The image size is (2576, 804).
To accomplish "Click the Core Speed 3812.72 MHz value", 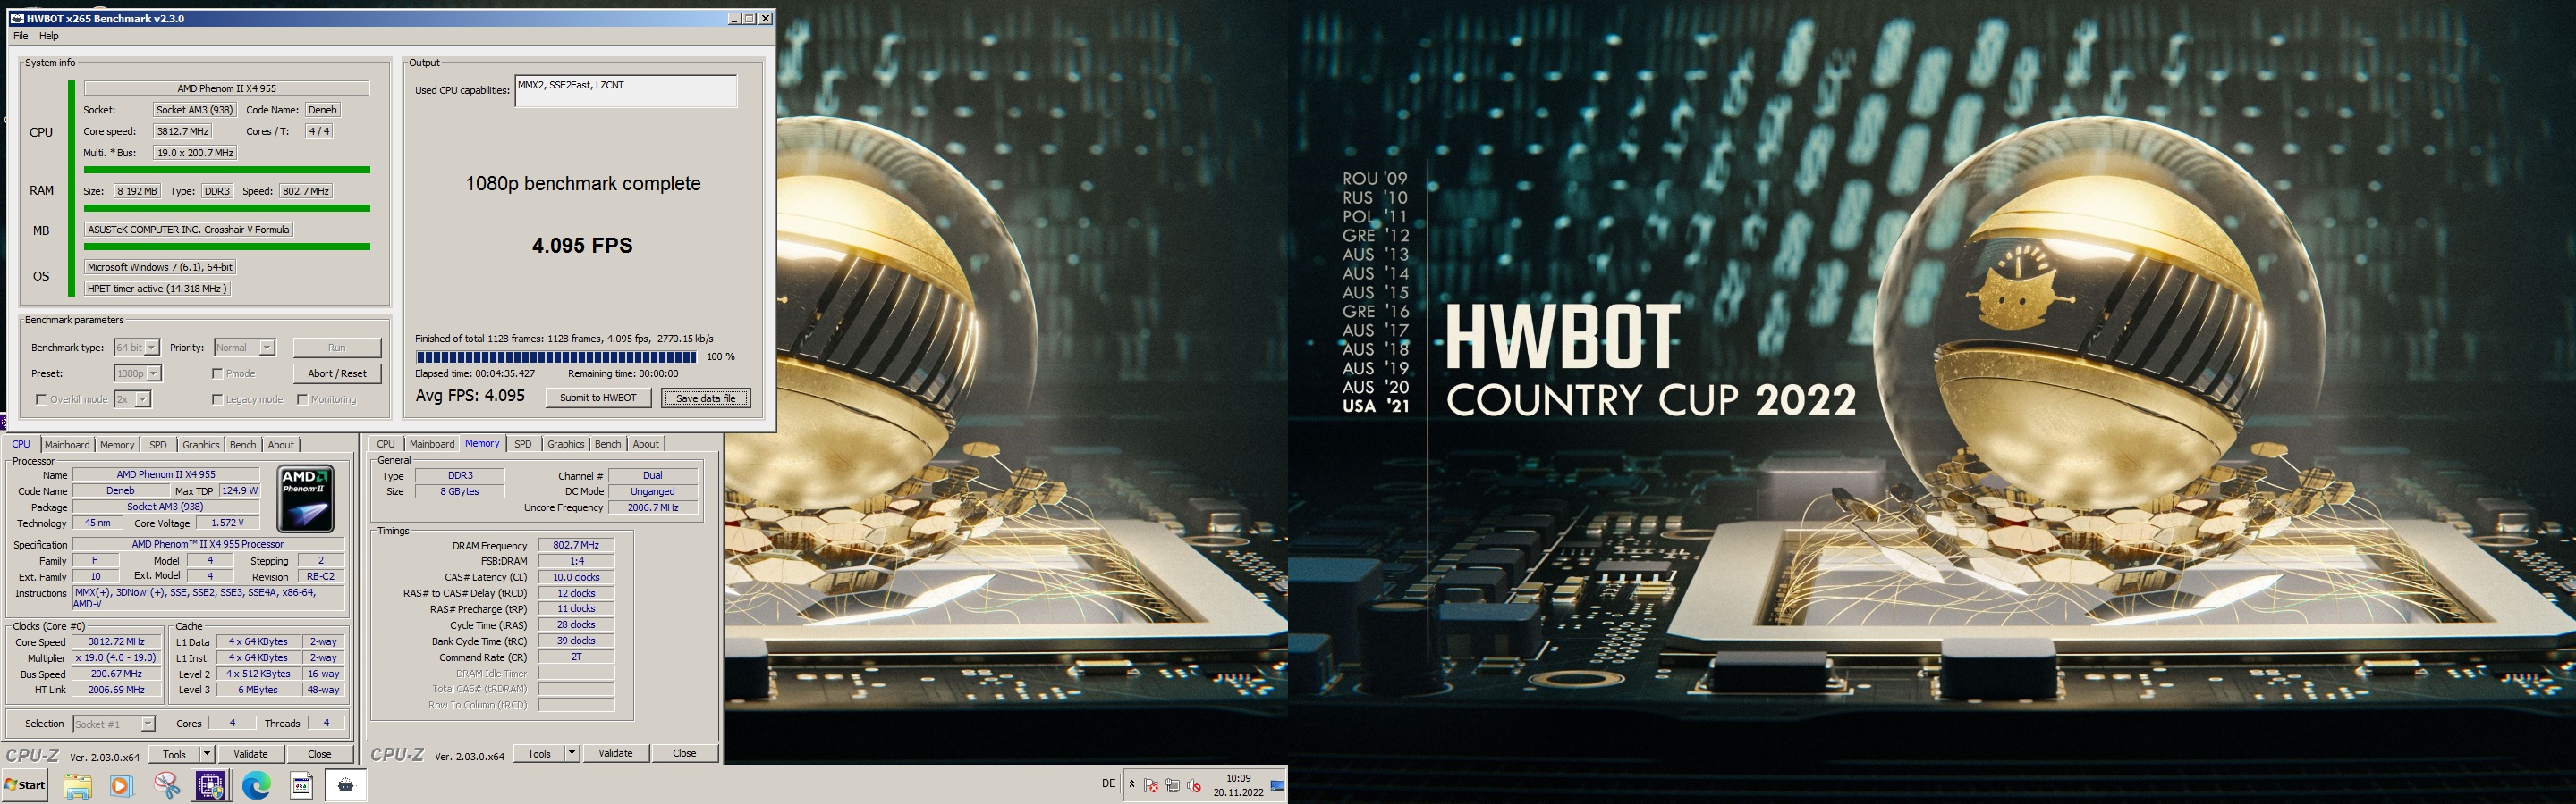I will pos(116,642).
